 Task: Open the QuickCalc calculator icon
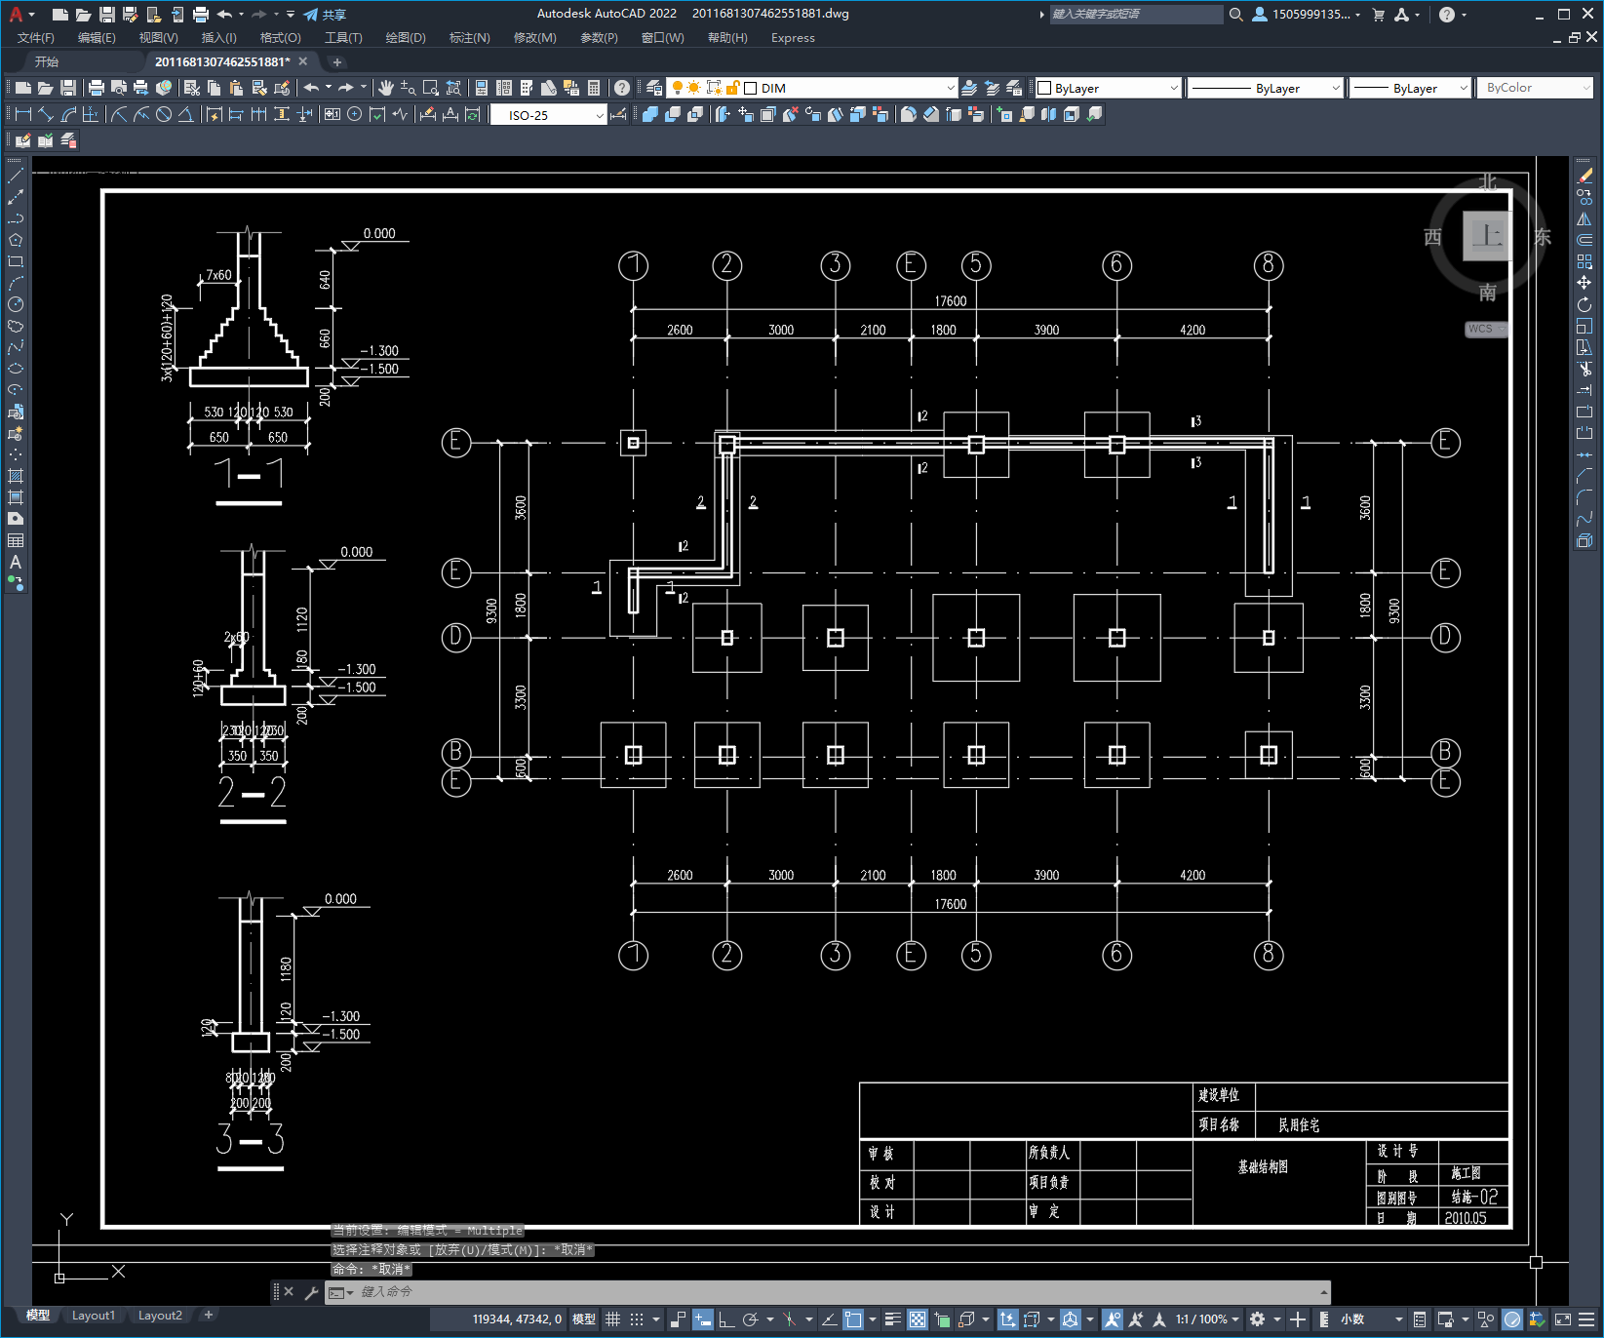(594, 88)
